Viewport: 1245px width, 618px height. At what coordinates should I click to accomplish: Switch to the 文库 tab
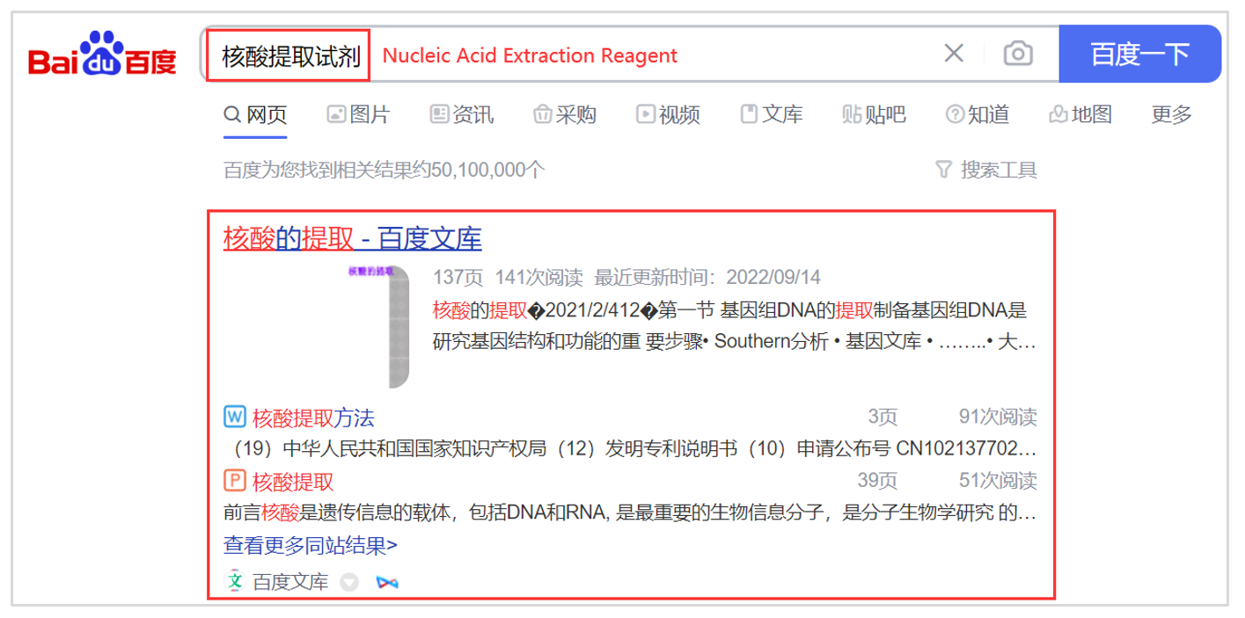point(772,114)
